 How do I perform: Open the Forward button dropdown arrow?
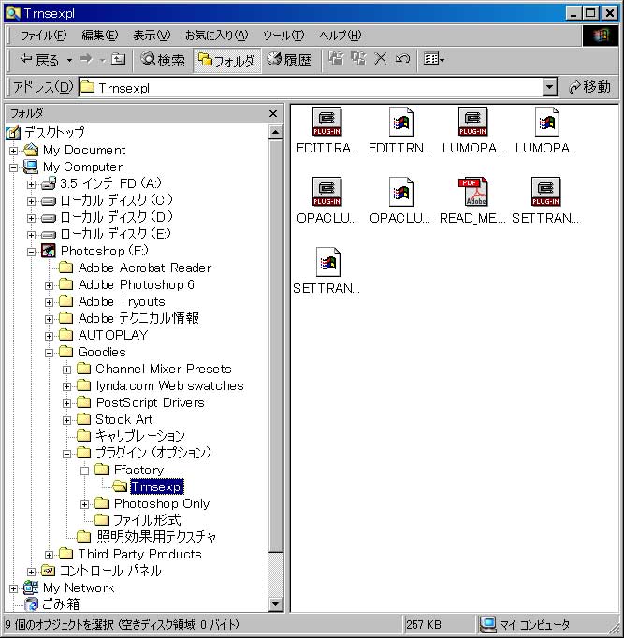click(103, 60)
